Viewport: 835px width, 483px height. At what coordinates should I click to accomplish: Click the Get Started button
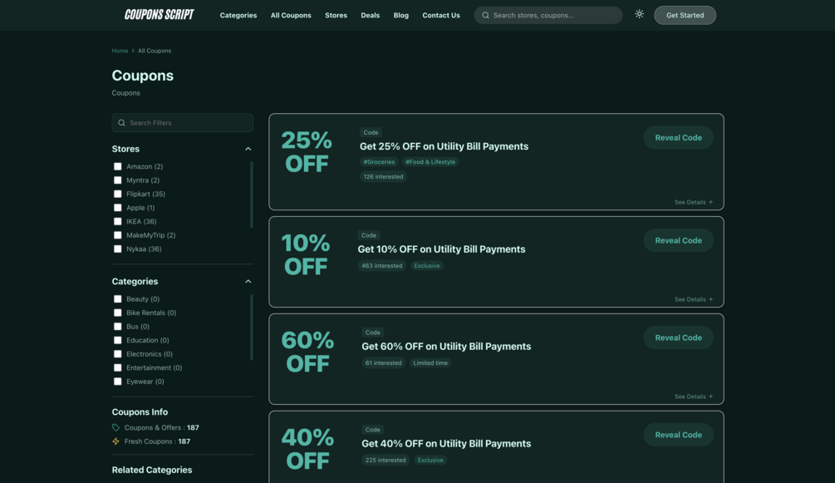tap(685, 16)
